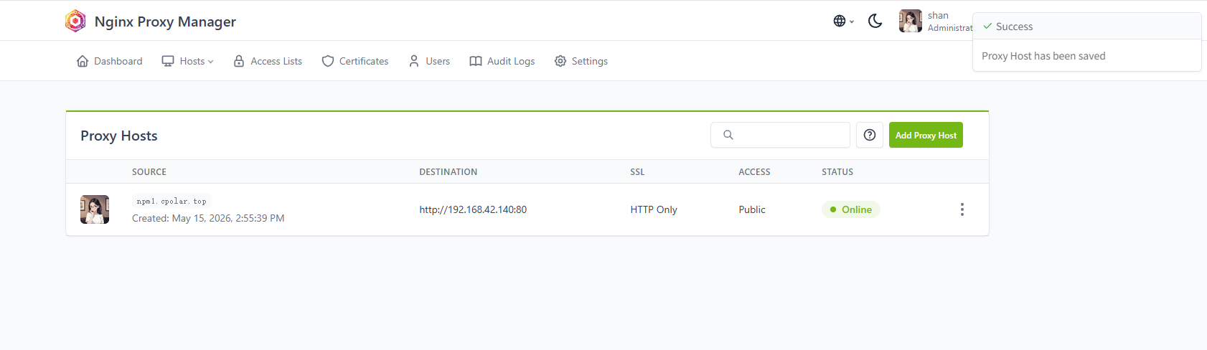Click DESTINATION column header
Screen dimensions: 1207x350
[x=448, y=172]
